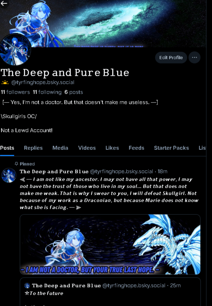The width and height of the screenshot is (212, 306).
Task: Select the Posts tab
Action: (7, 148)
